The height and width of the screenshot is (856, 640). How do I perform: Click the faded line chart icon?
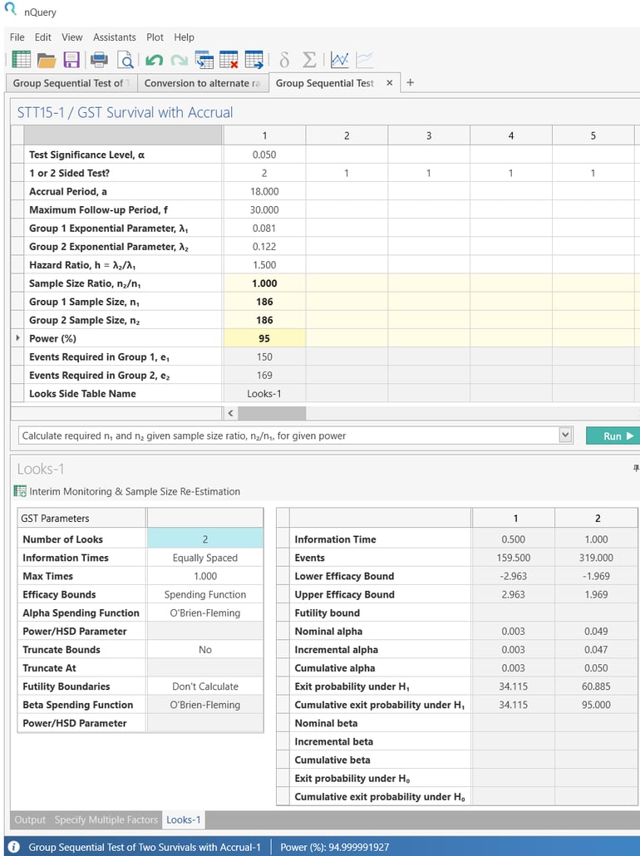click(365, 59)
